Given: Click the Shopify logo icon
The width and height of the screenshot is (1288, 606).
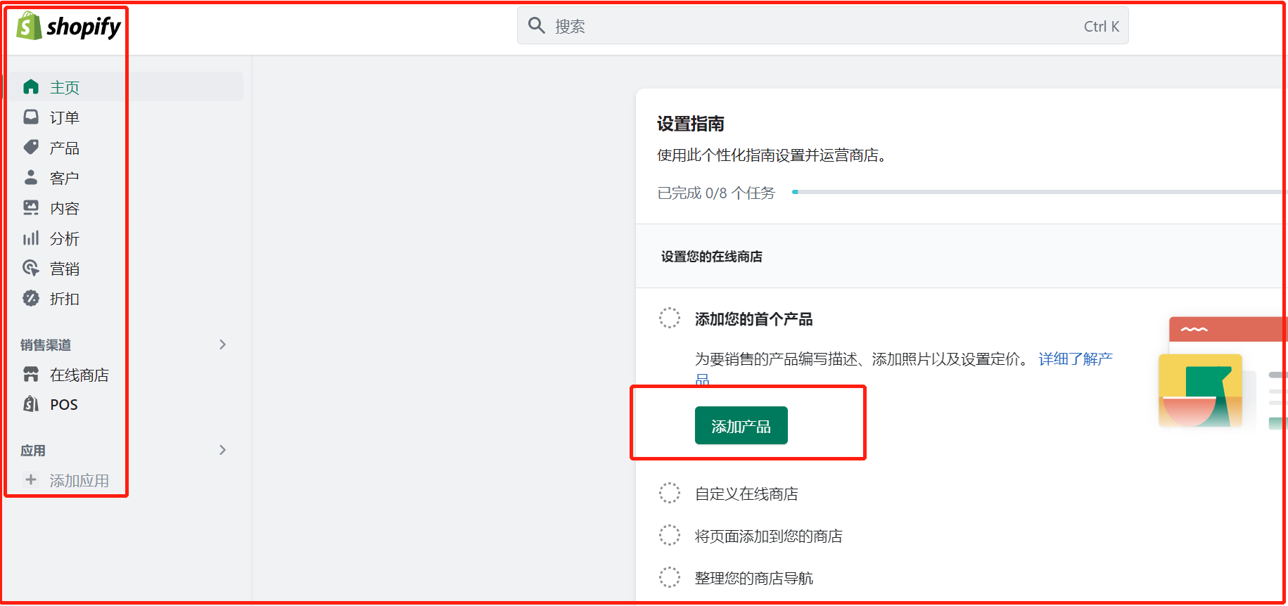Looking at the screenshot, I should pyautogui.click(x=29, y=26).
